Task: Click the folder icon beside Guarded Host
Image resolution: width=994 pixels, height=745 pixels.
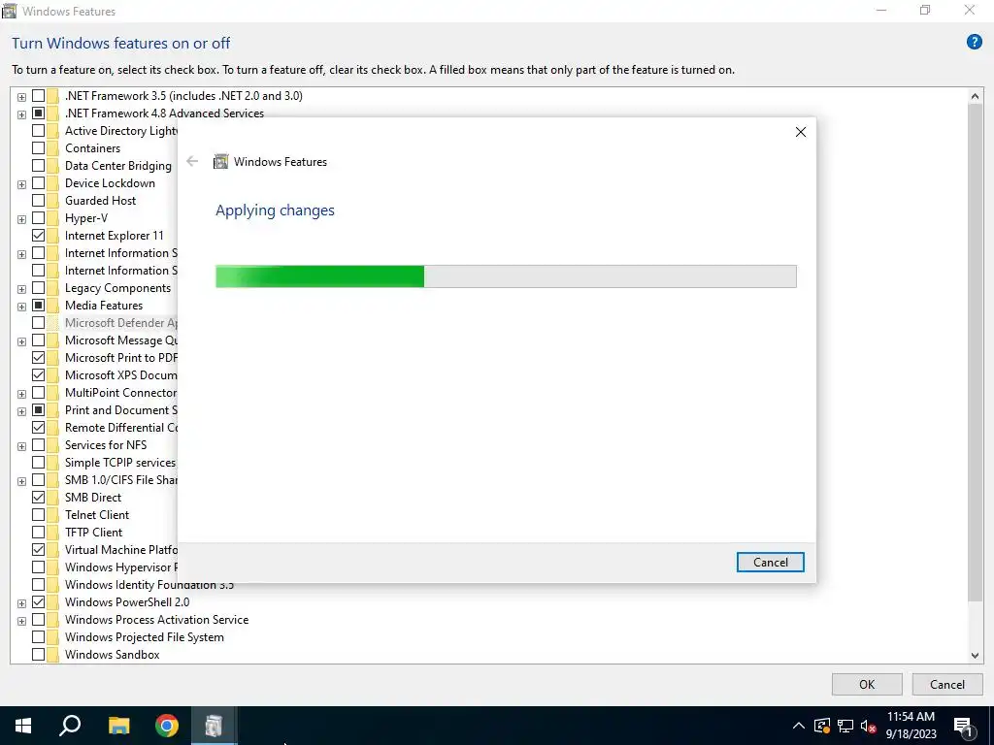Action: 52,201
